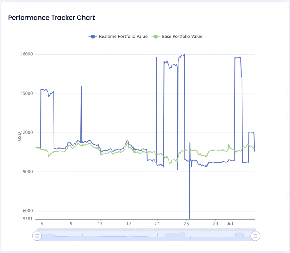Grab the left zoom slider handle

coord(37,235)
